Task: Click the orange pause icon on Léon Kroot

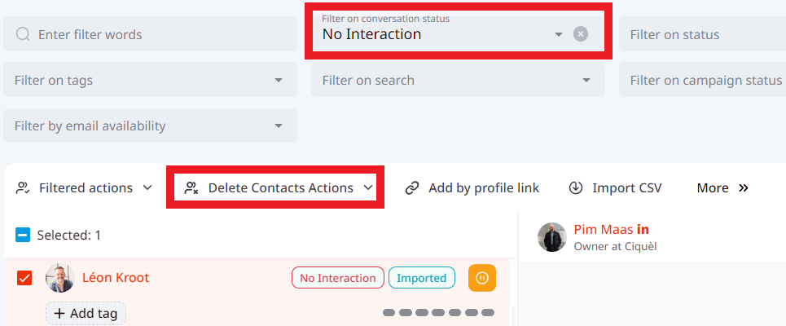Action: tap(481, 278)
